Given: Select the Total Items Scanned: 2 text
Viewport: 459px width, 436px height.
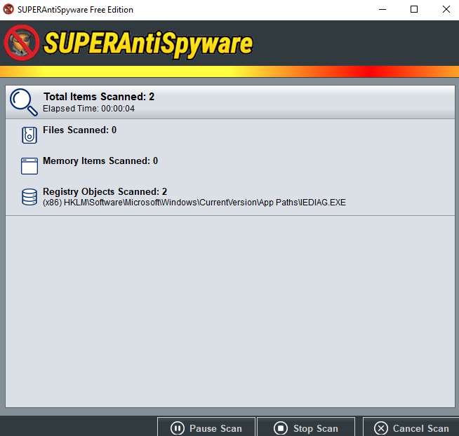Looking at the screenshot, I should (99, 97).
